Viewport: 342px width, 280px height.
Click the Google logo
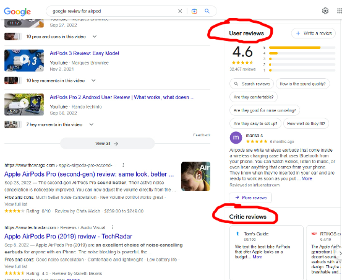point(17,11)
